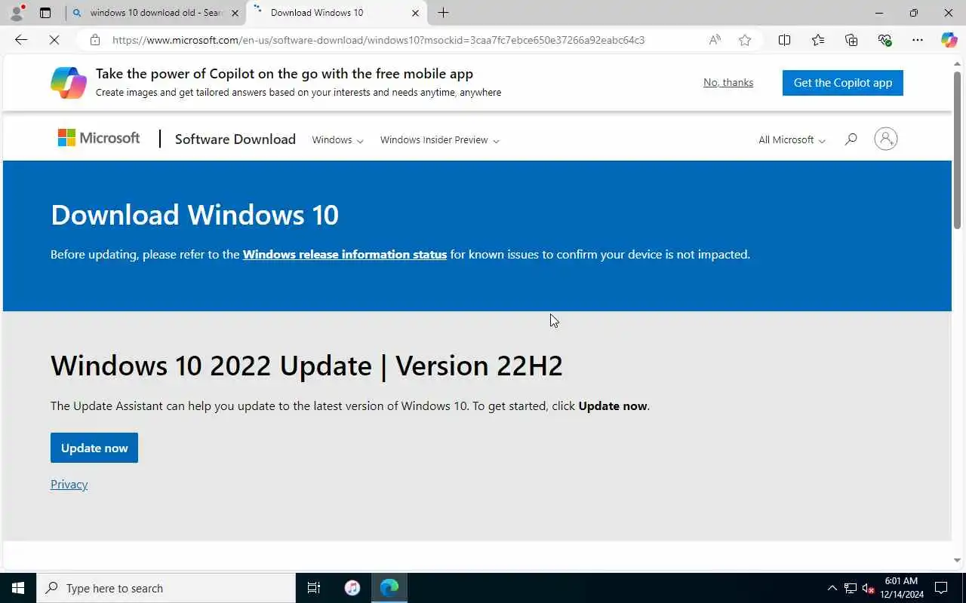Viewport: 966px width, 603px height.
Task: Open Edge Settings and more menu
Action: pos(917,40)
